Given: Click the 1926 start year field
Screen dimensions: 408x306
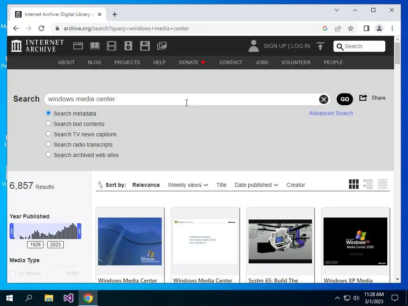Looking at the screenshot, I should (35, 245).
